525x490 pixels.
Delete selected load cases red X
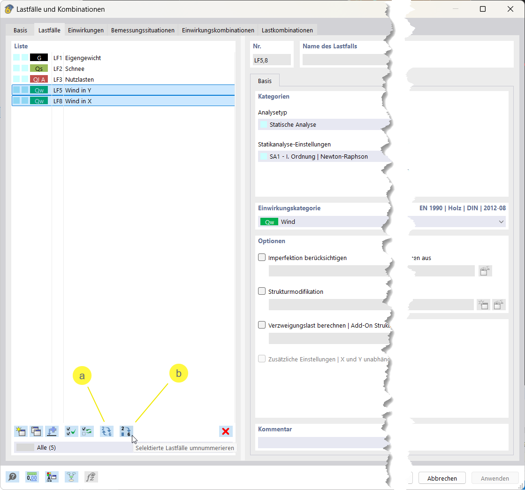(226, 431)
